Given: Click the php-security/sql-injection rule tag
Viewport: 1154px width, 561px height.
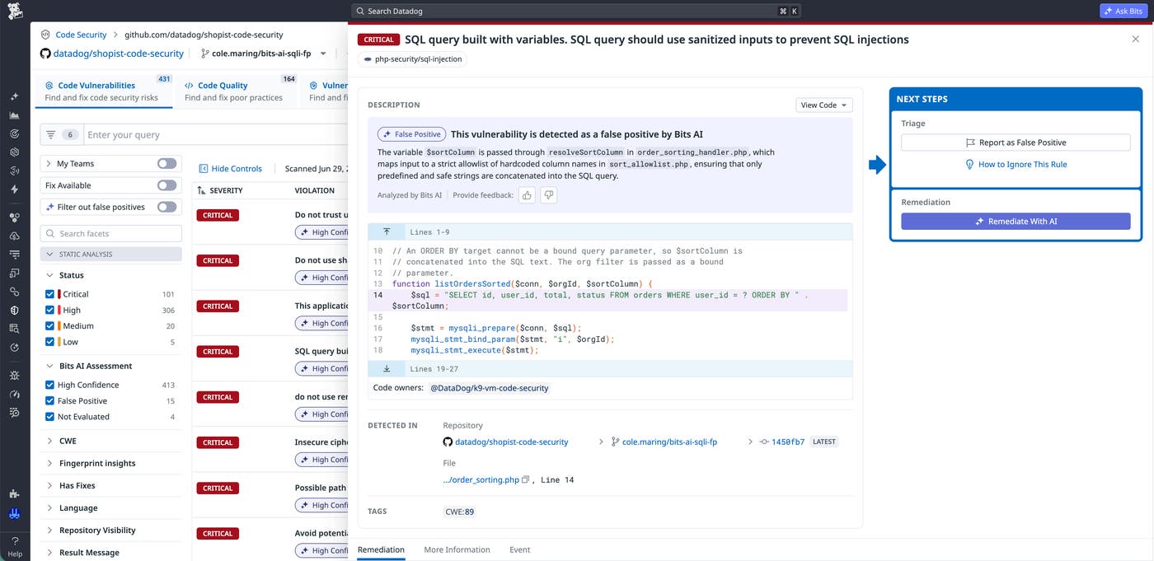Looking at the screenshot, I should [x=412, y=59].
